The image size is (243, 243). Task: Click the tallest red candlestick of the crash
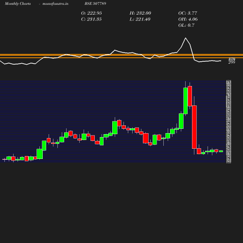pos(194,127)
